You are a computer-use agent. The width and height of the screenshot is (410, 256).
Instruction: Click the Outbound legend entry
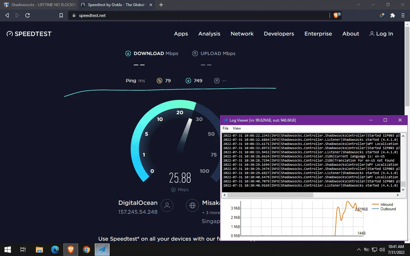click(384, 209)
